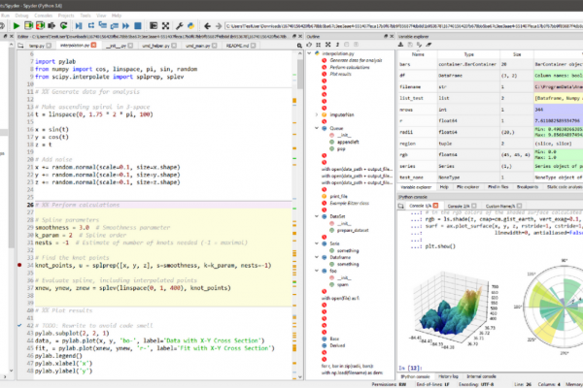Toggle breakpoint marker at line 34
This screenshot has height=388, width=583.
click(19, 265)
